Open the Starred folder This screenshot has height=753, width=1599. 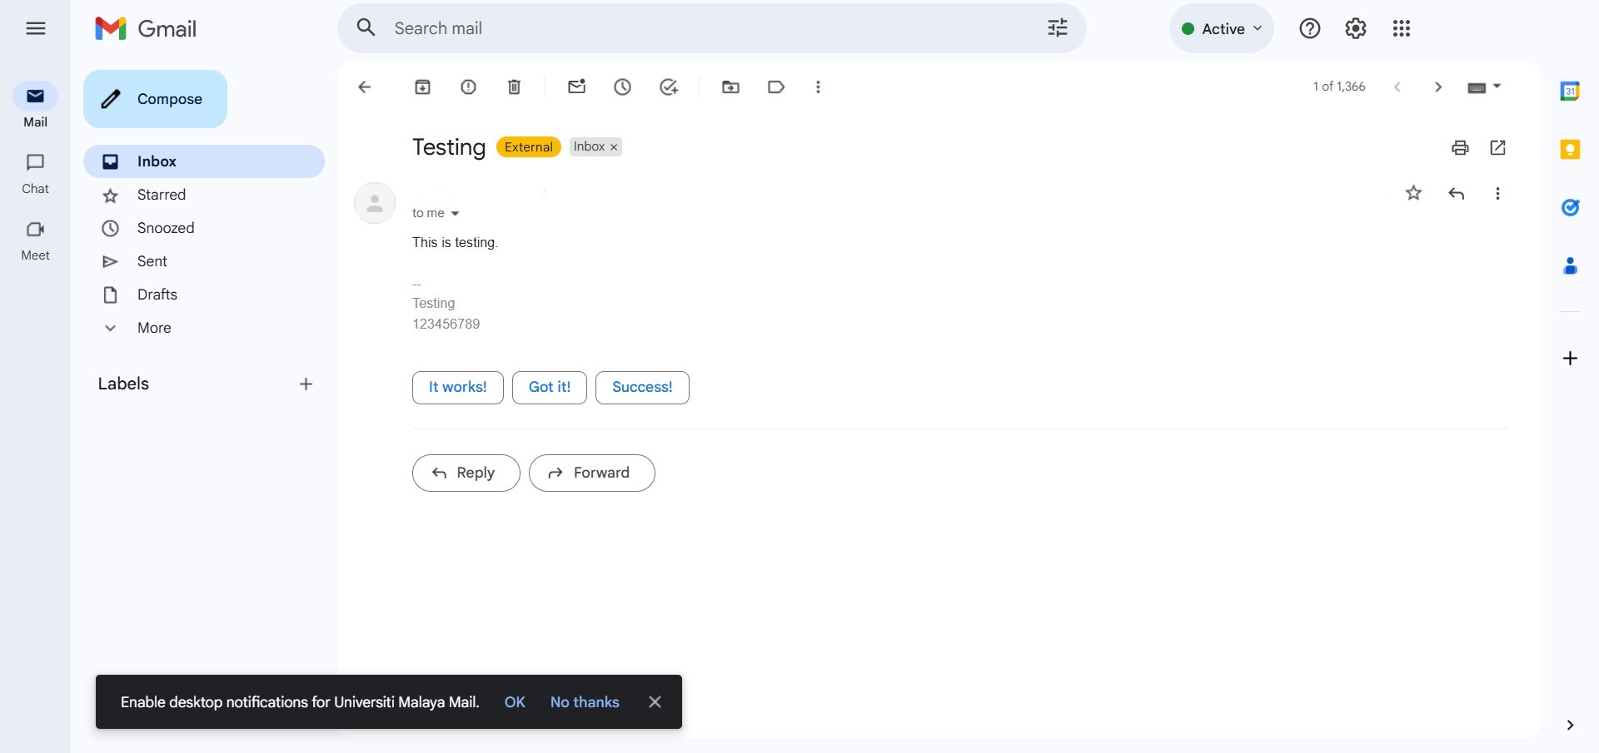click(x=162, y=195)
